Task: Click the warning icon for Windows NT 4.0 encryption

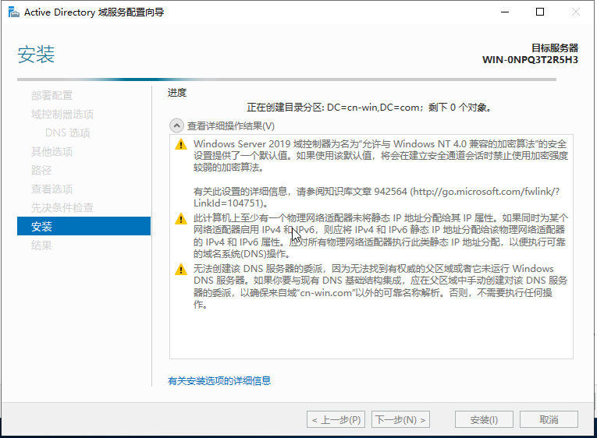Action: (181, 144)
